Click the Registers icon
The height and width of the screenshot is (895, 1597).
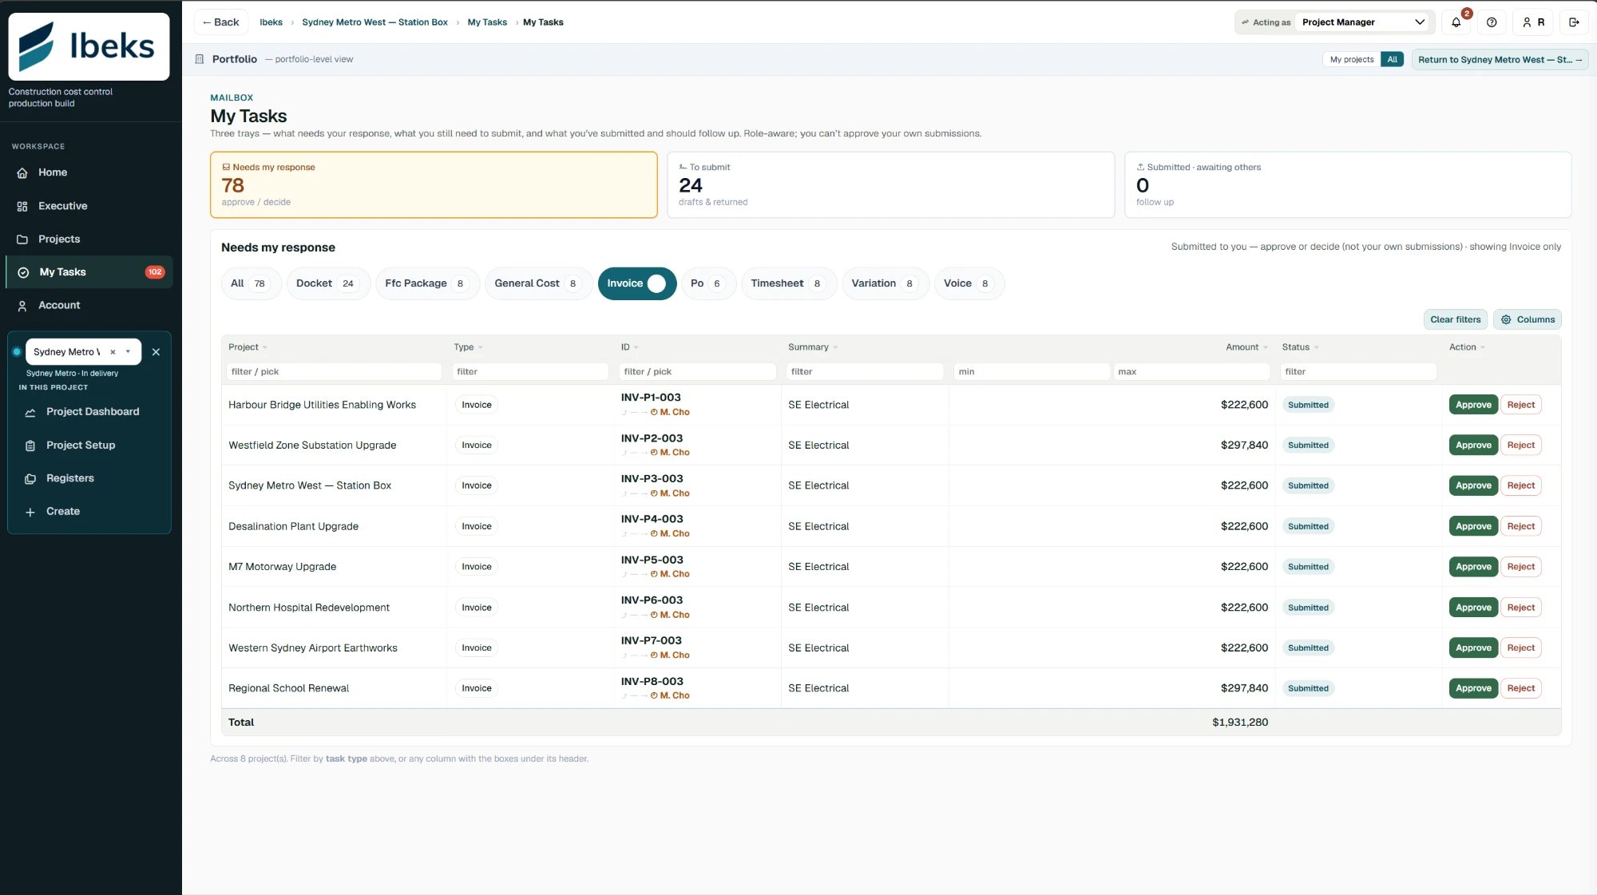(30, 478)
